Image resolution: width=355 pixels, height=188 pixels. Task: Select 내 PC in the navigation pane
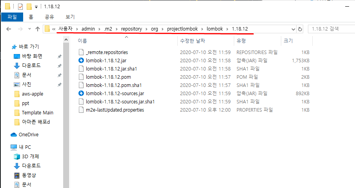point(25,147)
